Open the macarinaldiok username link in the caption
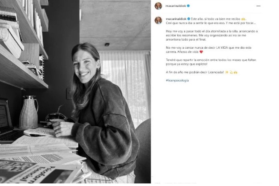Screen dimensions: 279x186 point(176,19)
